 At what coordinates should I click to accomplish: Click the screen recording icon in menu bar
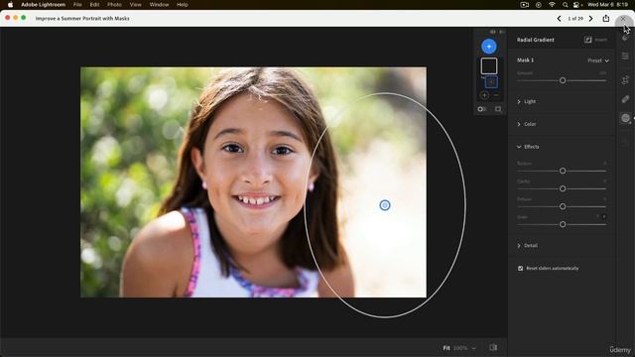[x=525, y=5]
